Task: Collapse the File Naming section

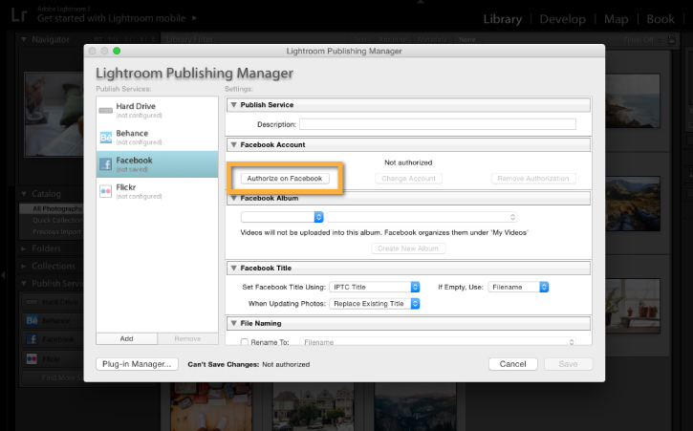Action: pos(234,323)
